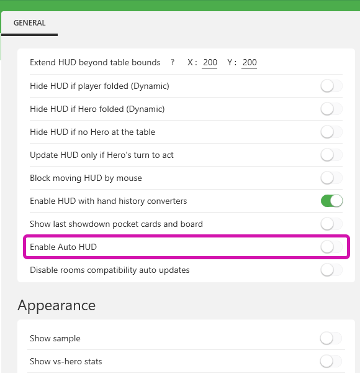Screen dimensions: 360x373
Task: Click Enable HUD with hand history converters label
Action: pos(108,201)
